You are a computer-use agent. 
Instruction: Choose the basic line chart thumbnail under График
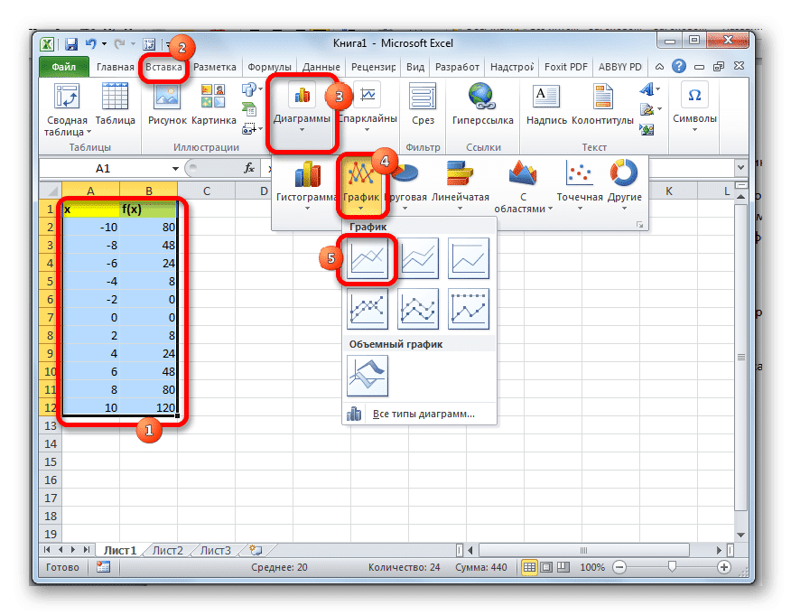pyautogui.click(x=368, y=258)
